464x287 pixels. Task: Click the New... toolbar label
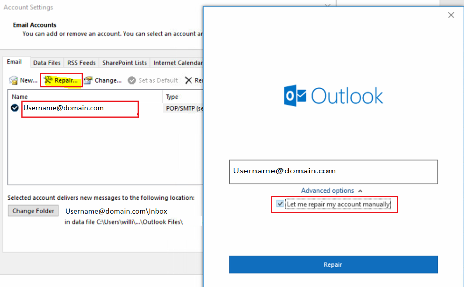(x=29, y=80)
